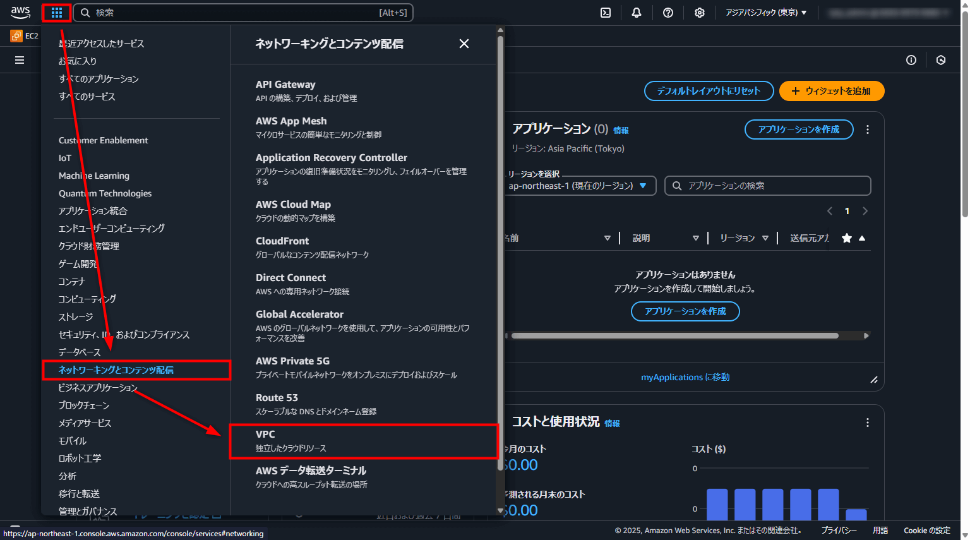The image size is (970, 540).
Task: Click the applications table horizontal scrollbar
Action: tap(675, 335)
